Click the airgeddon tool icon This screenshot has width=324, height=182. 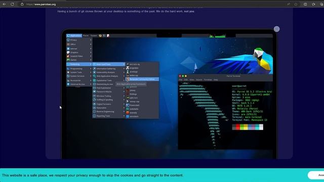(x=128, y=68)
